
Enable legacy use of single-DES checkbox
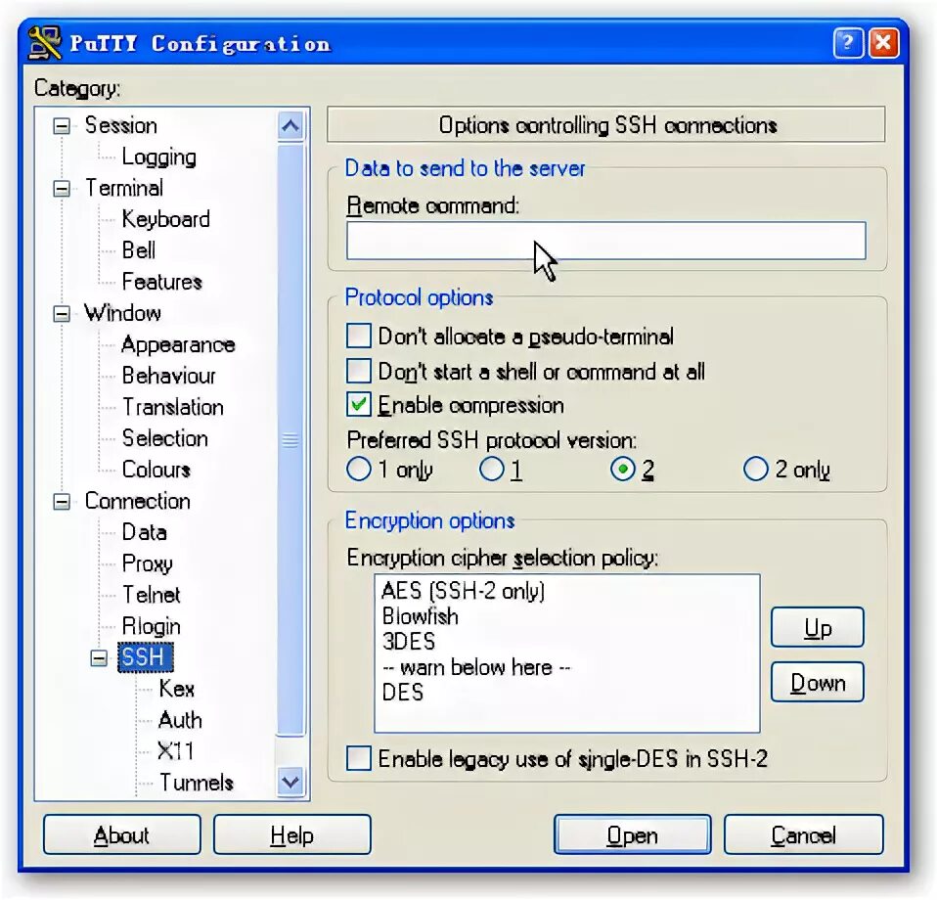pos(359,758)
